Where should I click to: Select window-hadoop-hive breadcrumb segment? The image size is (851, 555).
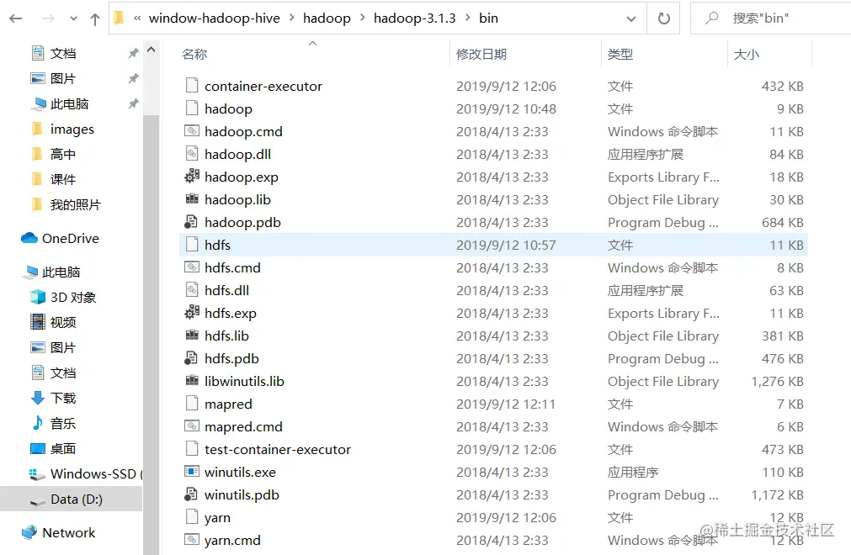(215, 18)
